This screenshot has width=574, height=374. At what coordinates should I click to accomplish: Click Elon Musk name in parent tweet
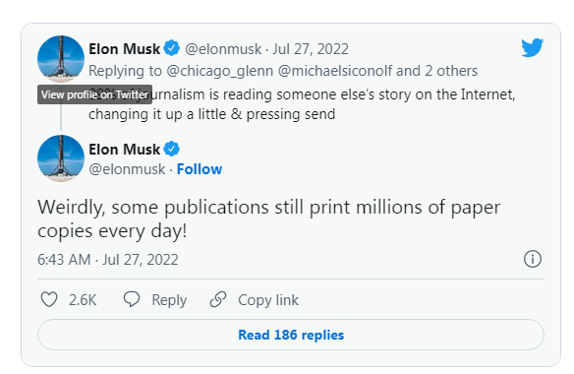pos(125,49)
